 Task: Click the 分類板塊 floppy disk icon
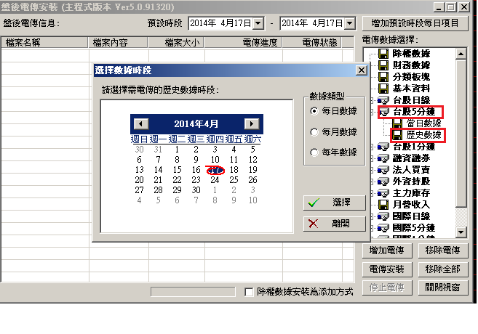coord(383,77)
